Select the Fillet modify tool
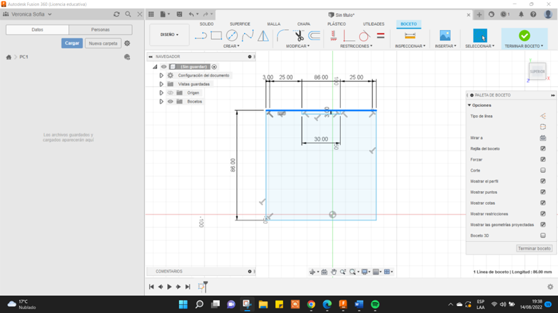 coord(283,36)
